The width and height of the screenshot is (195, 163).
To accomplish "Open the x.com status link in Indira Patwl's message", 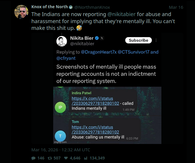I will click(x=95, y=101).
